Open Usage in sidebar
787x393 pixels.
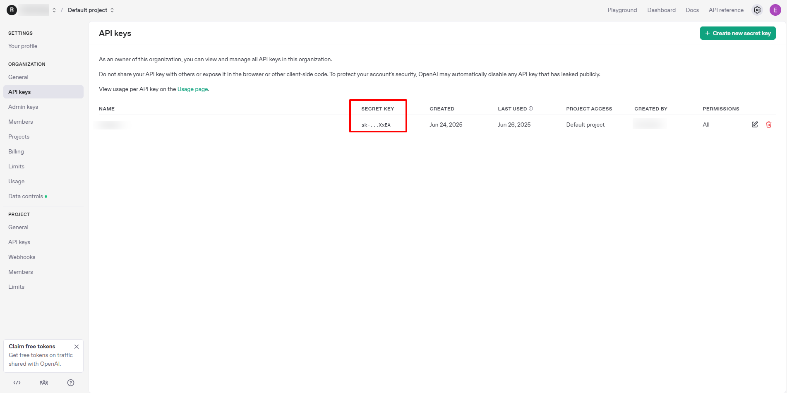43,181
